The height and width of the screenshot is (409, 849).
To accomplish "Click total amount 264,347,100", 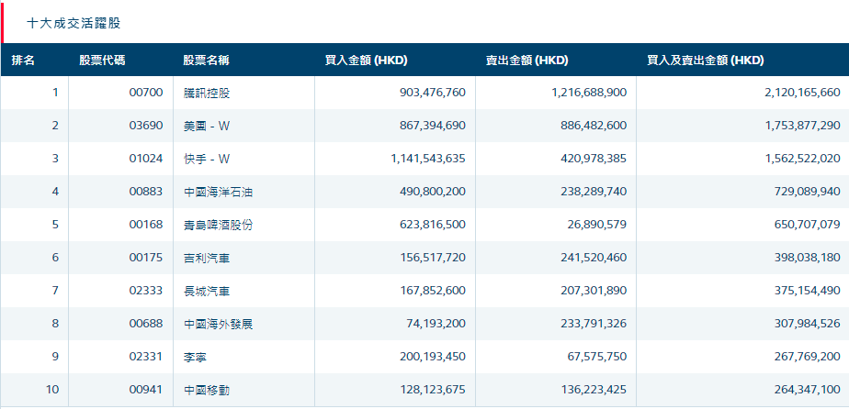I will coord(808,390).
